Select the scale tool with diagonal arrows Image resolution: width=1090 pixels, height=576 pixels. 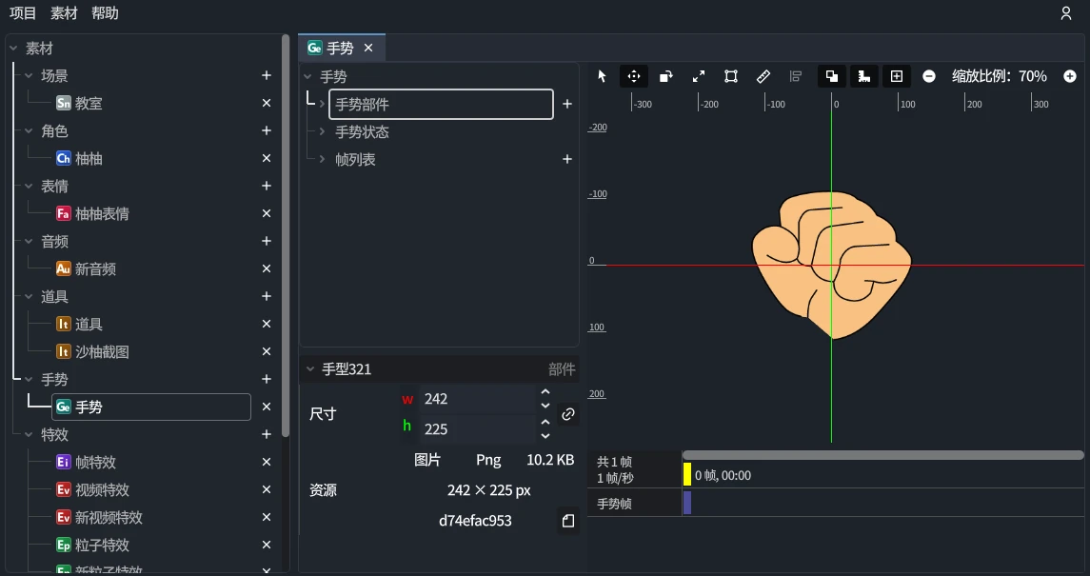[x=699, y=76]
